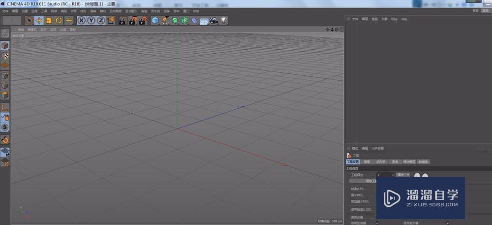This screenshot has width=492, height=225.
Task: Open the spline Pen tool
Action: [x=165, y=21]
